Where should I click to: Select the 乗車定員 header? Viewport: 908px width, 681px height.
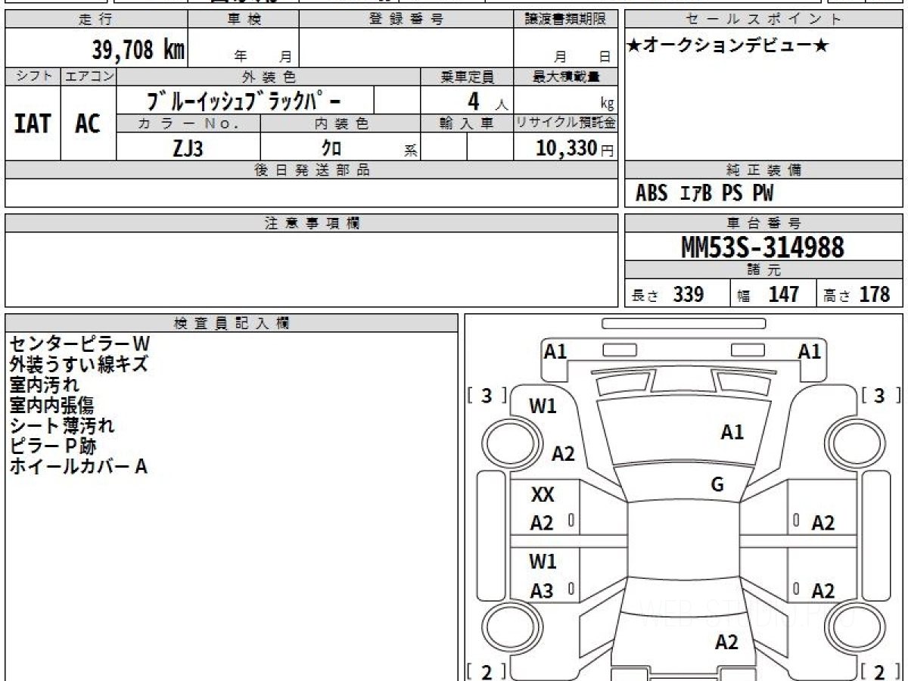467,76
